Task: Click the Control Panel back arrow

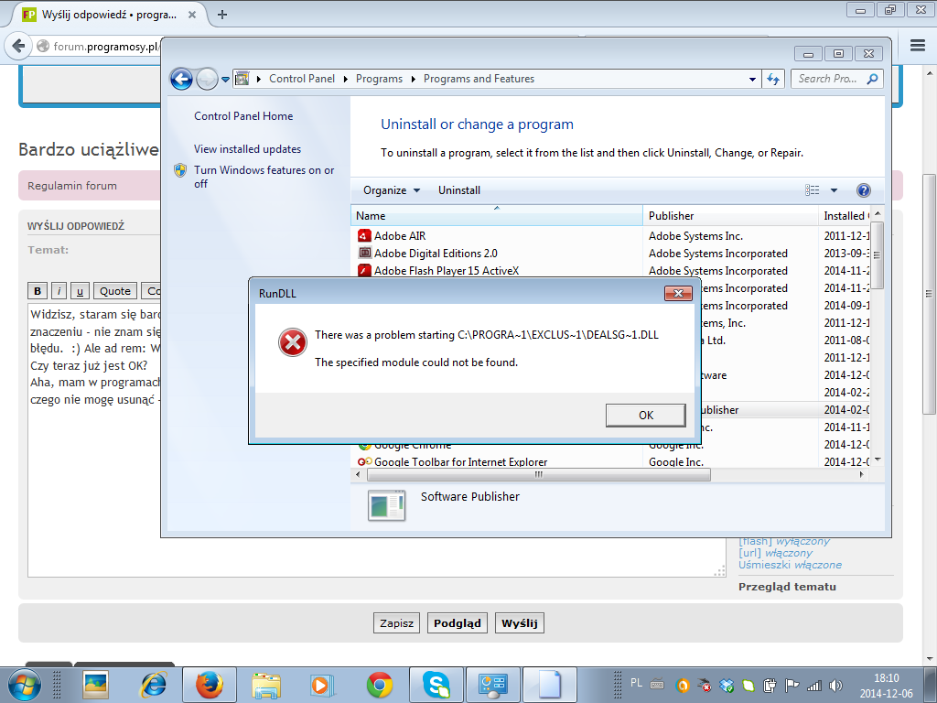Action: coord(181,80)
